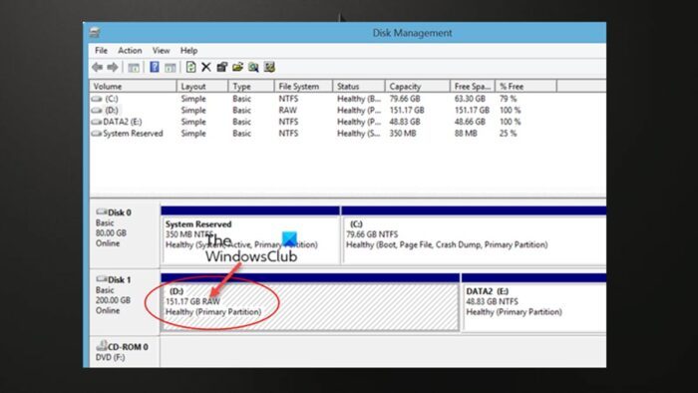
Task: Click the Disk 1 disk icon
Action: (102, 279)
